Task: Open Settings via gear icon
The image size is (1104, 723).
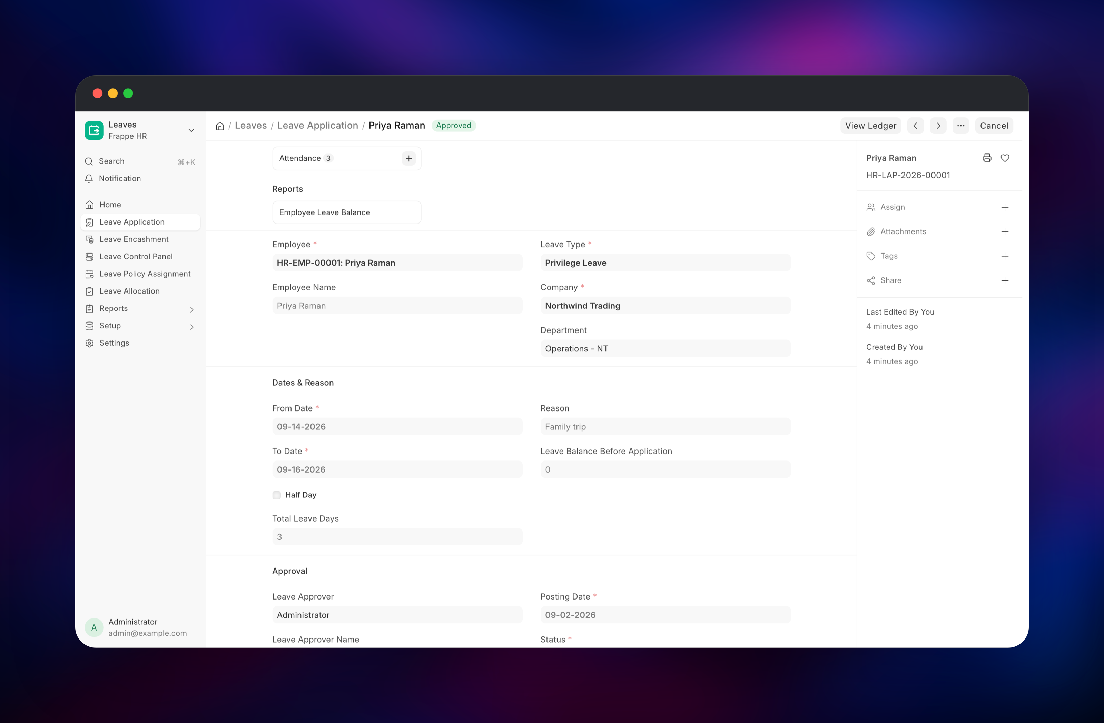Action: tap(89, 343)
